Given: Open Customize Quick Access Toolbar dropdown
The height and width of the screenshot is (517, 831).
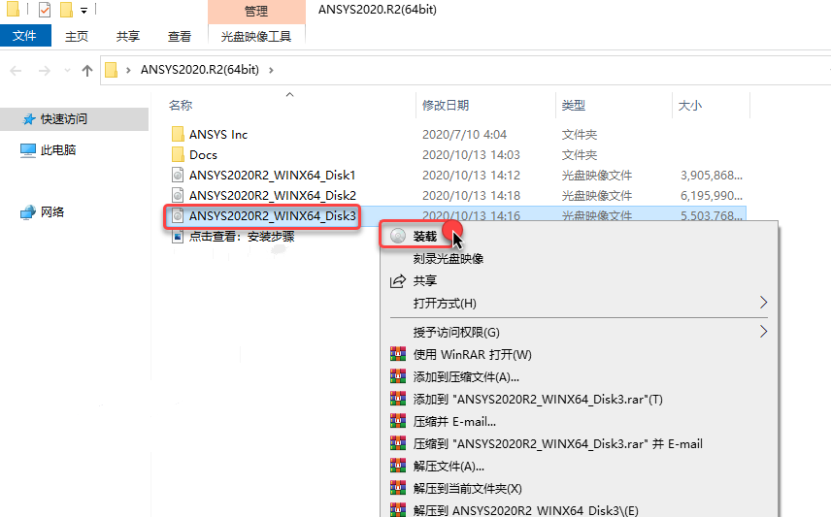Looking at the screenshot, I should point(83,10).
